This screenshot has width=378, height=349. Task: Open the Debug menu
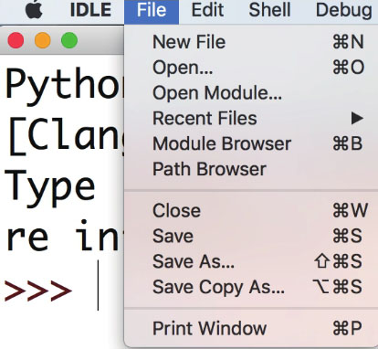coord(344,11)
